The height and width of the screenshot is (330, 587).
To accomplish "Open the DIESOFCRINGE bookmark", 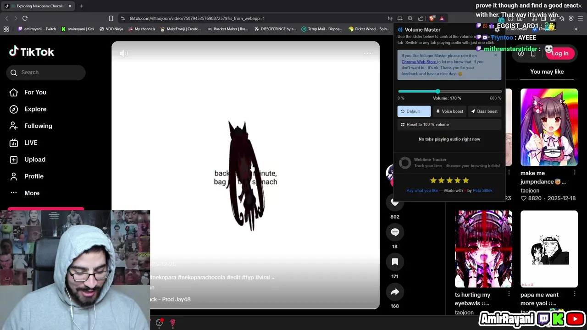I will (x=275, y=29).
